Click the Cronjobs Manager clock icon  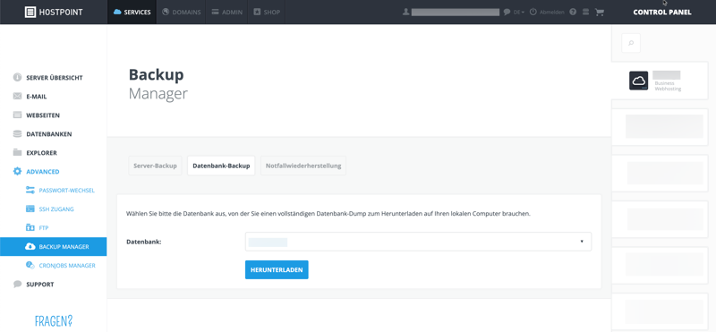[30, 265]
